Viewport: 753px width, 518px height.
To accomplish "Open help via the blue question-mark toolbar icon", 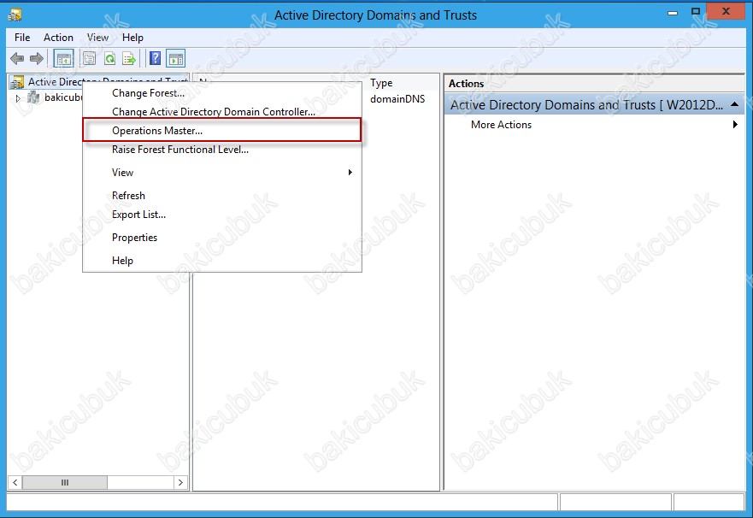I will click(x=155, y=59).
